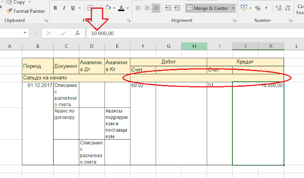Select the Сальдо на начало row cell
Screen dimensions: 304x178
(76, 78)
